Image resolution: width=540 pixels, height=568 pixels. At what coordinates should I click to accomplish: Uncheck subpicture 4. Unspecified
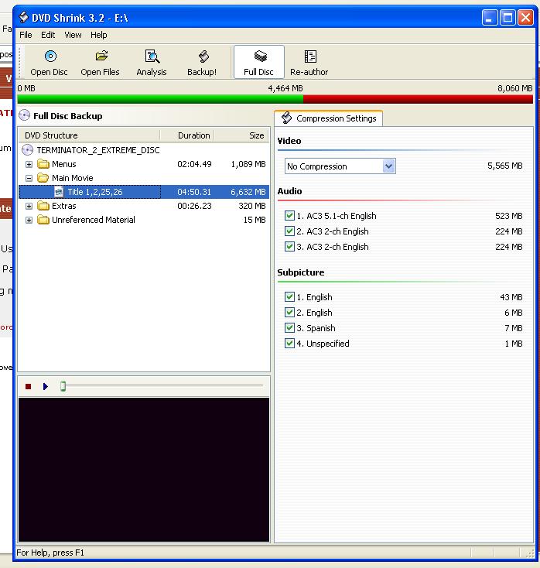(289, 344)
